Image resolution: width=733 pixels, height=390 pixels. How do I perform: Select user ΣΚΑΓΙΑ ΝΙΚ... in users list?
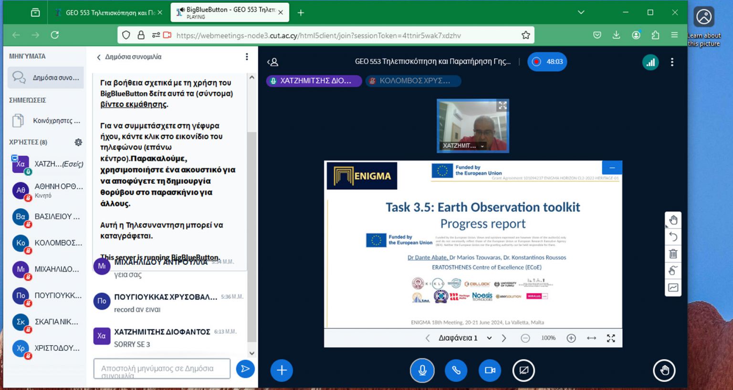(46, 322)
